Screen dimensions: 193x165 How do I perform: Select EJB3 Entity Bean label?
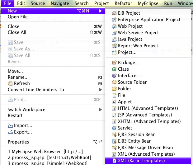(135, 141)
